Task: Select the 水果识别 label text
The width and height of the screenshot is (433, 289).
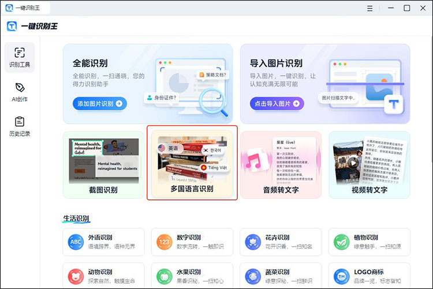Action: (189, 272)
